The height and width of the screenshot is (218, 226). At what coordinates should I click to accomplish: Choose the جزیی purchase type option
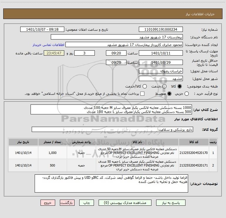[x=187, y=94]
